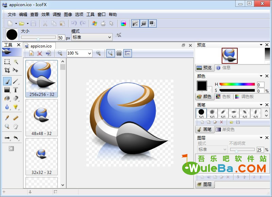This screenshot has width=272, height=197.
Task: Create a Windows icon from image
Action: [95, 23]
